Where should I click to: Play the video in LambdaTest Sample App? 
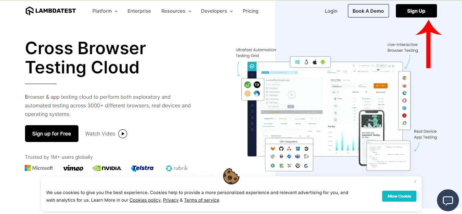[x=291, y=95]
